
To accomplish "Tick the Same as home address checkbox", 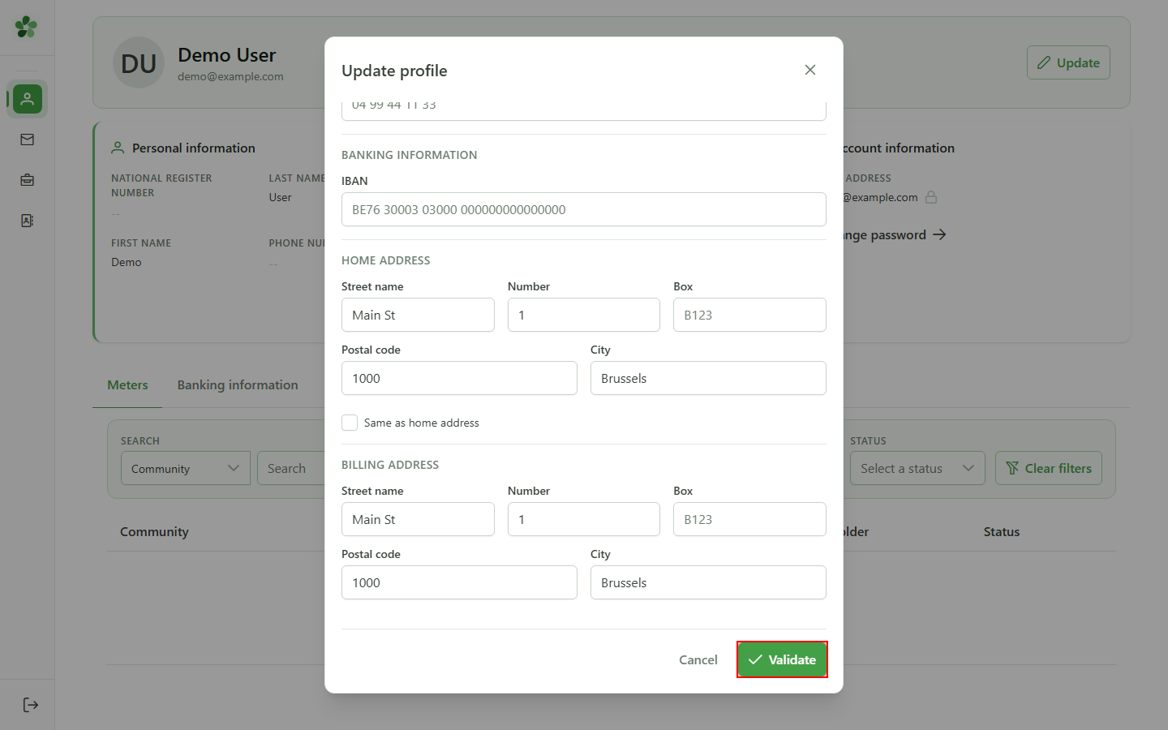I will 350,423.
